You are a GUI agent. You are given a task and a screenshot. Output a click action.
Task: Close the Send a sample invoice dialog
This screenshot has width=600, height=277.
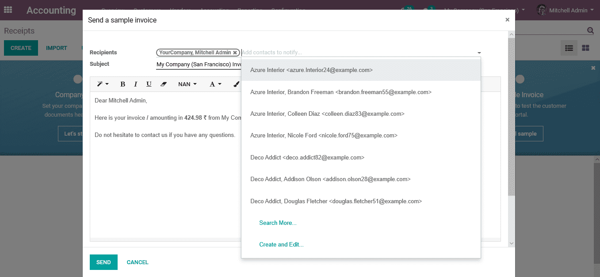(507, 20)
